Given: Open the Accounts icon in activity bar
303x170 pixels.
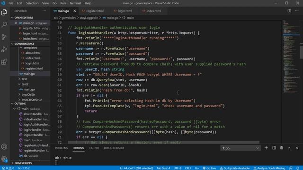Looking at the screenshot, I should (4, 147).
